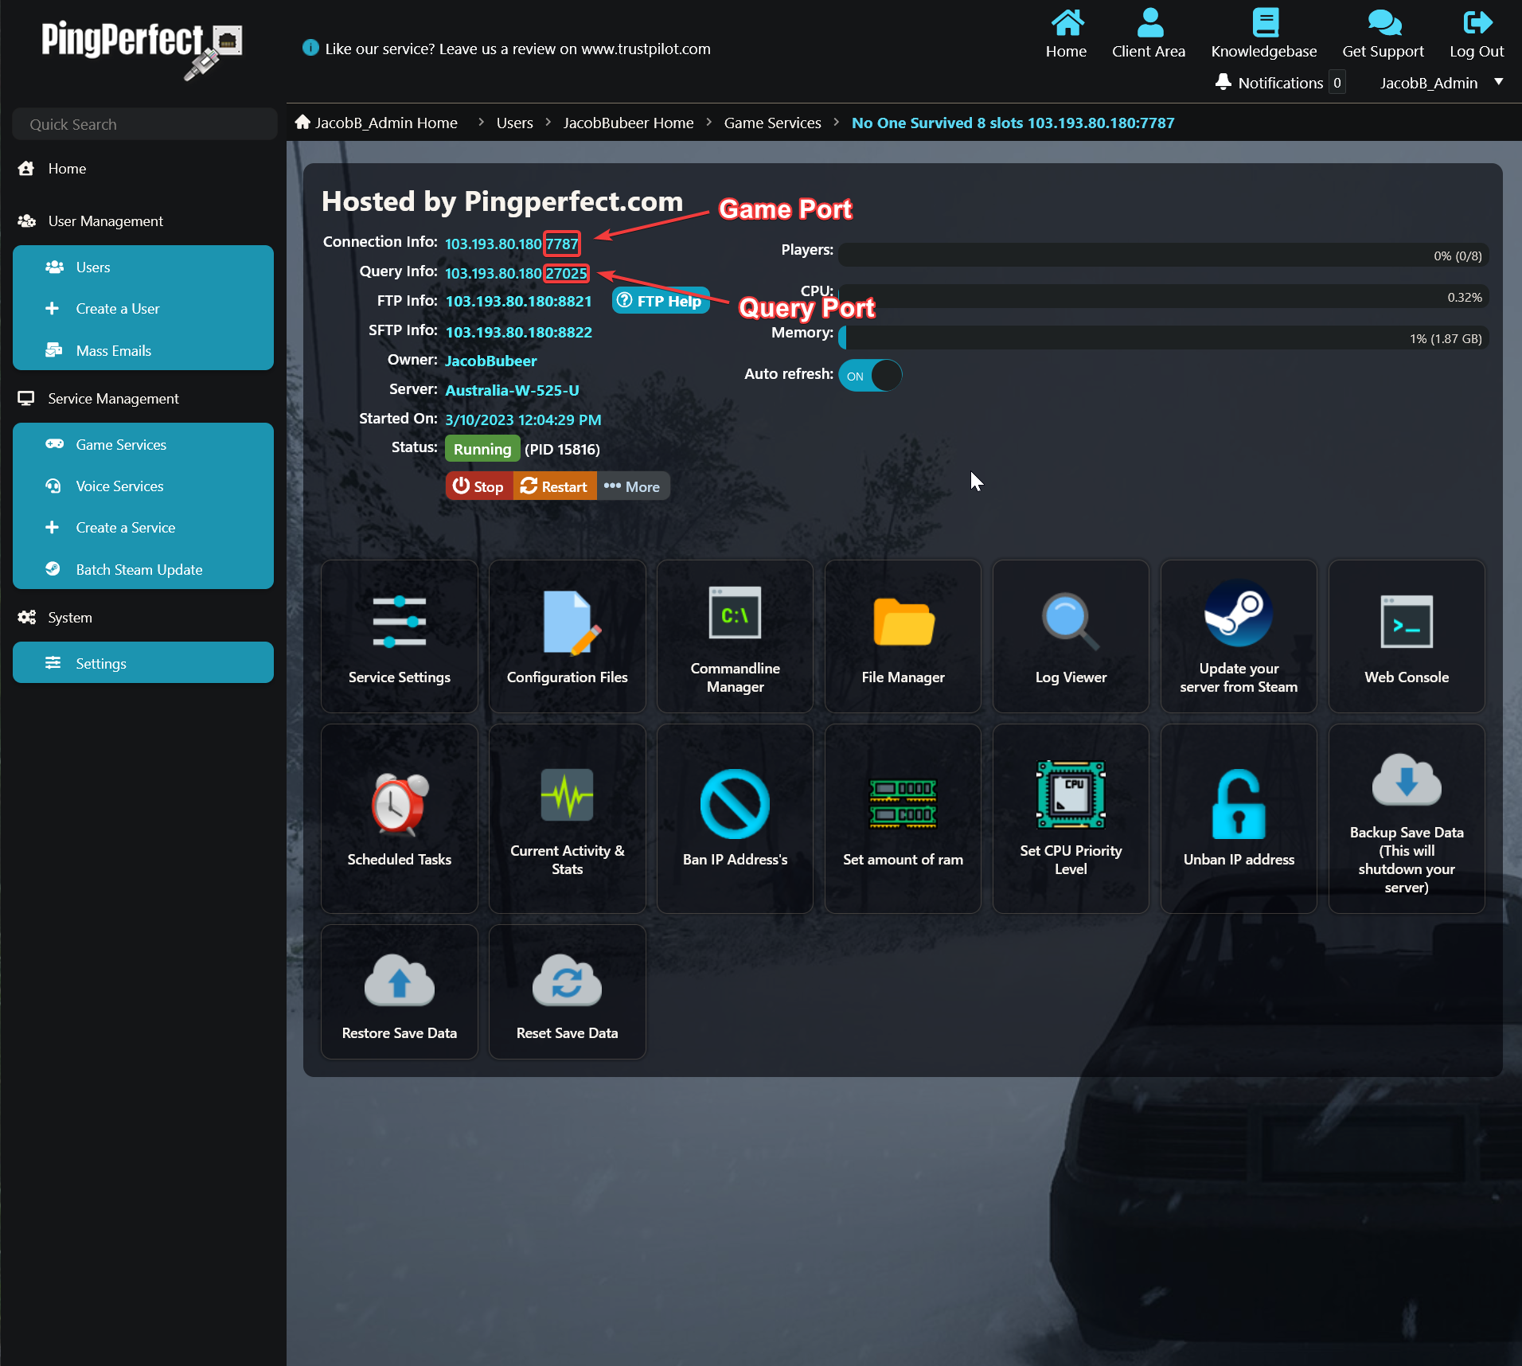Select Batch Steam Update in sidebar

click(139, 570)
